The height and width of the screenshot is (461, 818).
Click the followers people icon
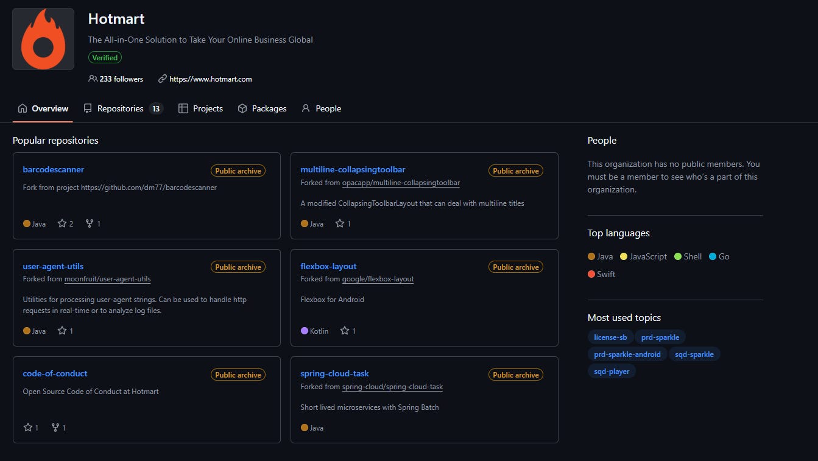(93, 79)
